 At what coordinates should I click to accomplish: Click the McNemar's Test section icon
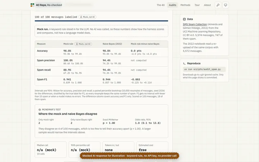40,109
